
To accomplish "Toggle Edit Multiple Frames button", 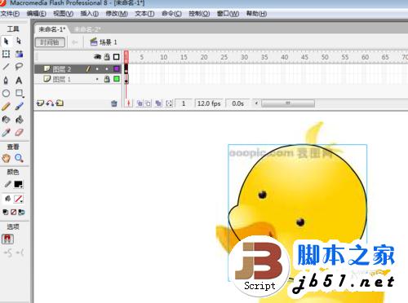I will click(x=158, y=103).
